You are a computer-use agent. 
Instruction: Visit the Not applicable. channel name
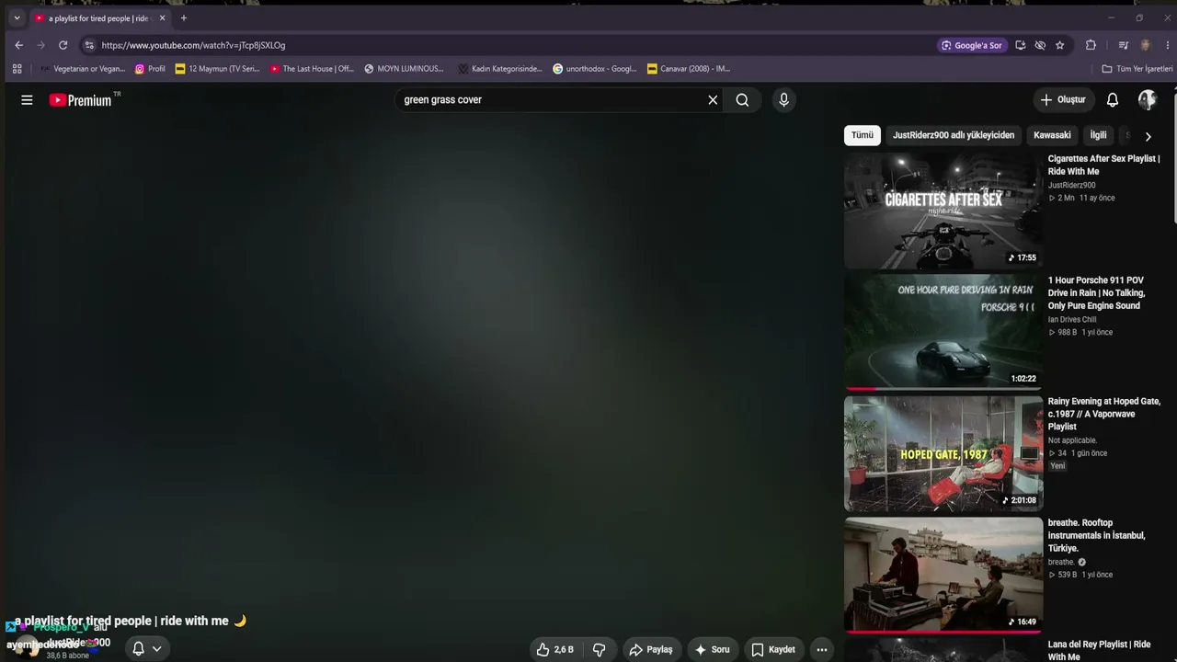pos(1072,440)
